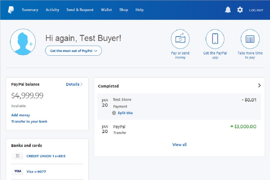Click the Get the PayPal app icon
The height and width of the screenshot is (180, 270).
tap(215, 39)
